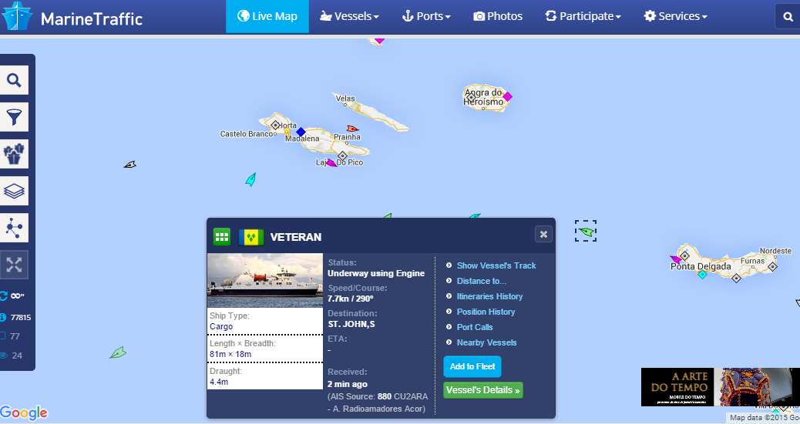
Task: Open the map layers panel
Action: click(x=14, y=191)
